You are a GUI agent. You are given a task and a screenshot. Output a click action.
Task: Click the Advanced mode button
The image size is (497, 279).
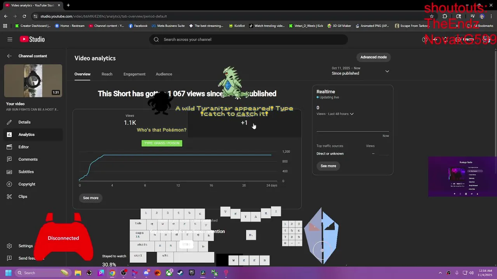tap(374, 57)
